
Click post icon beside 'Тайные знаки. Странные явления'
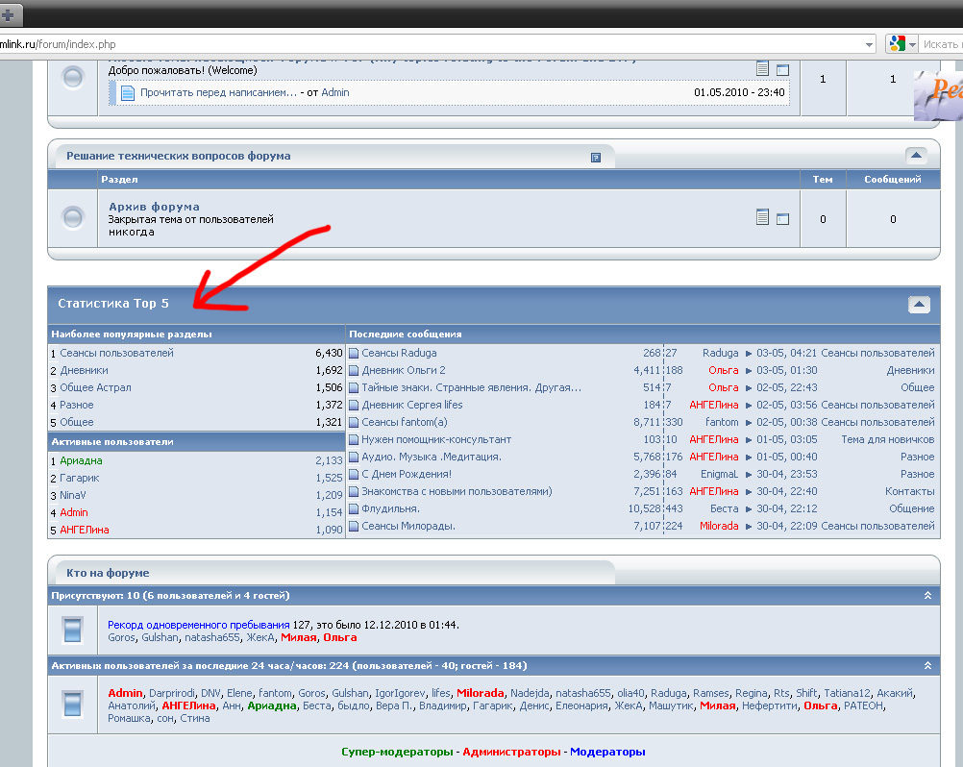click(354, 387)
